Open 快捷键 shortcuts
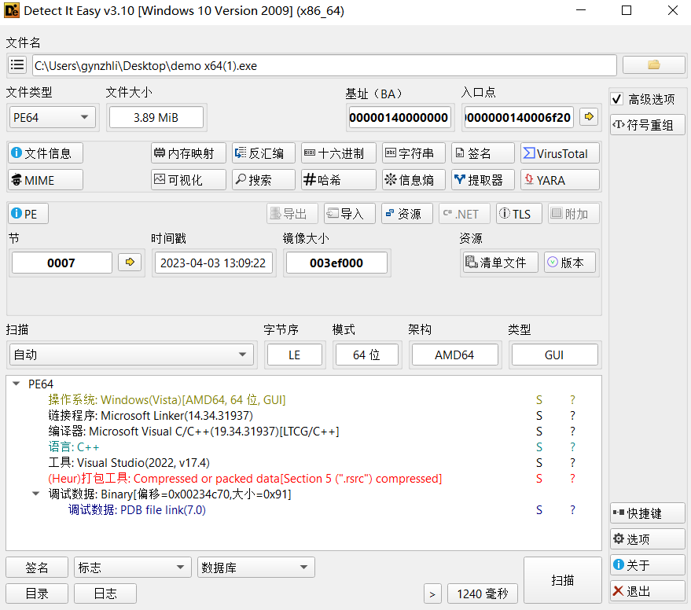 click(648, 513)
